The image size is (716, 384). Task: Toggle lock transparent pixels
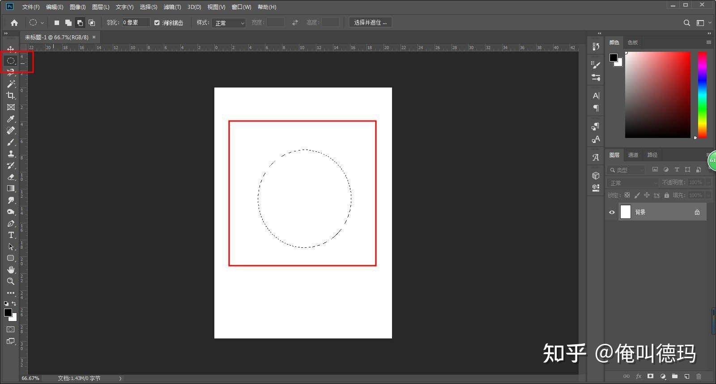(627, 195)
